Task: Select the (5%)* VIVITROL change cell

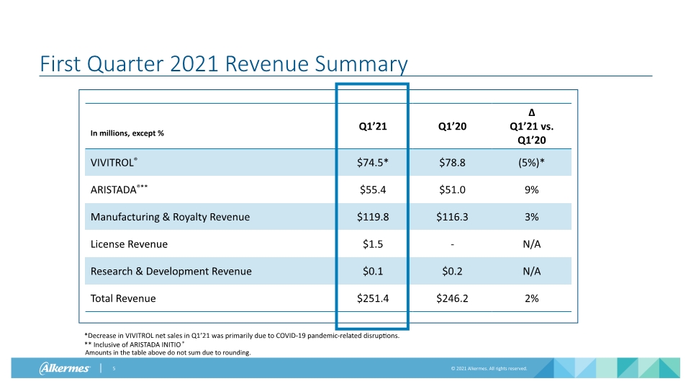Action: 531,162
